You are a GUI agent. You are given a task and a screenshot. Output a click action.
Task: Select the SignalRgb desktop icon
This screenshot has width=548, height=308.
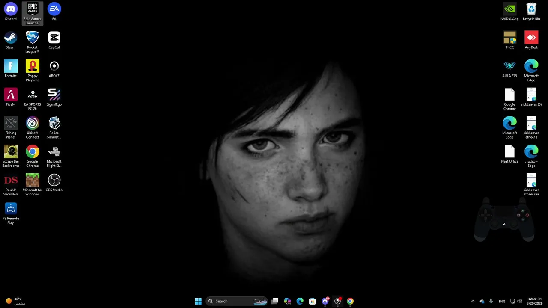click(x=54, y=98)
